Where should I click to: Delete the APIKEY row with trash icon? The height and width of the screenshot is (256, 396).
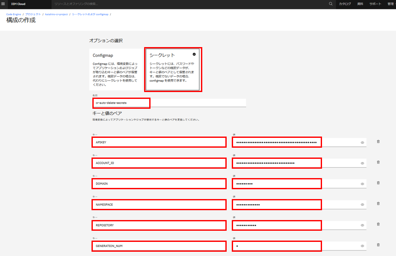378,142
